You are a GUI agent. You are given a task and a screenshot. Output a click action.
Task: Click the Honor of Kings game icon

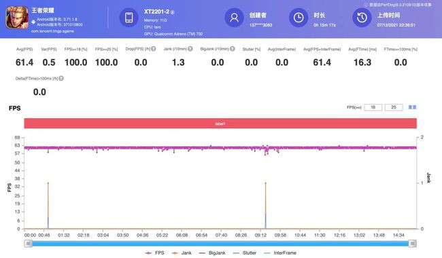[17, 18]
